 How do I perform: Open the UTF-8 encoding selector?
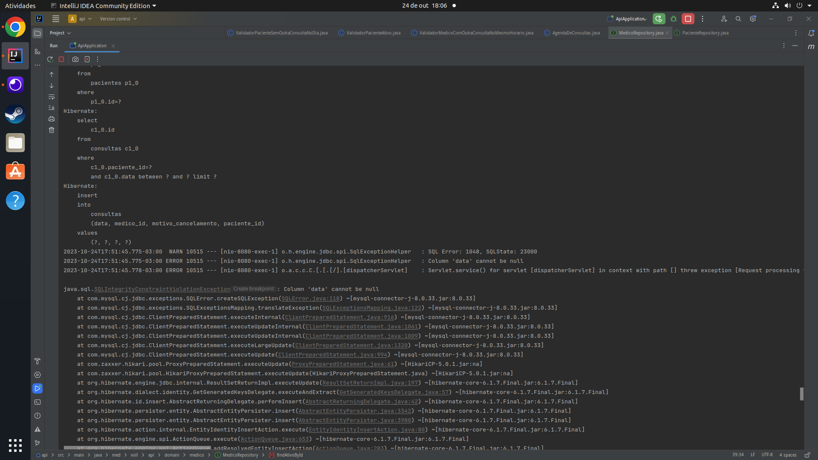point(767,455)
